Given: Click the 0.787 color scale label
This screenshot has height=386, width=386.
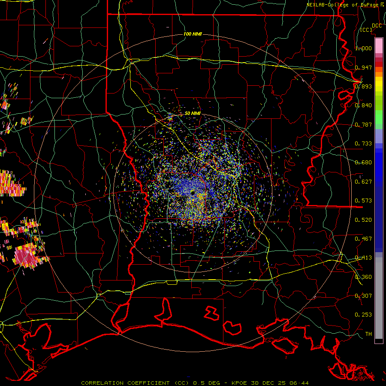Looking at the screenshot, I should [363, 124].
